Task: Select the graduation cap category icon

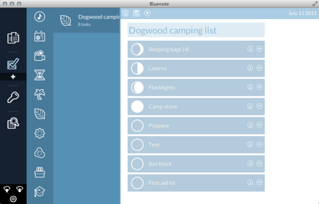Action: (x=40, y=191)
